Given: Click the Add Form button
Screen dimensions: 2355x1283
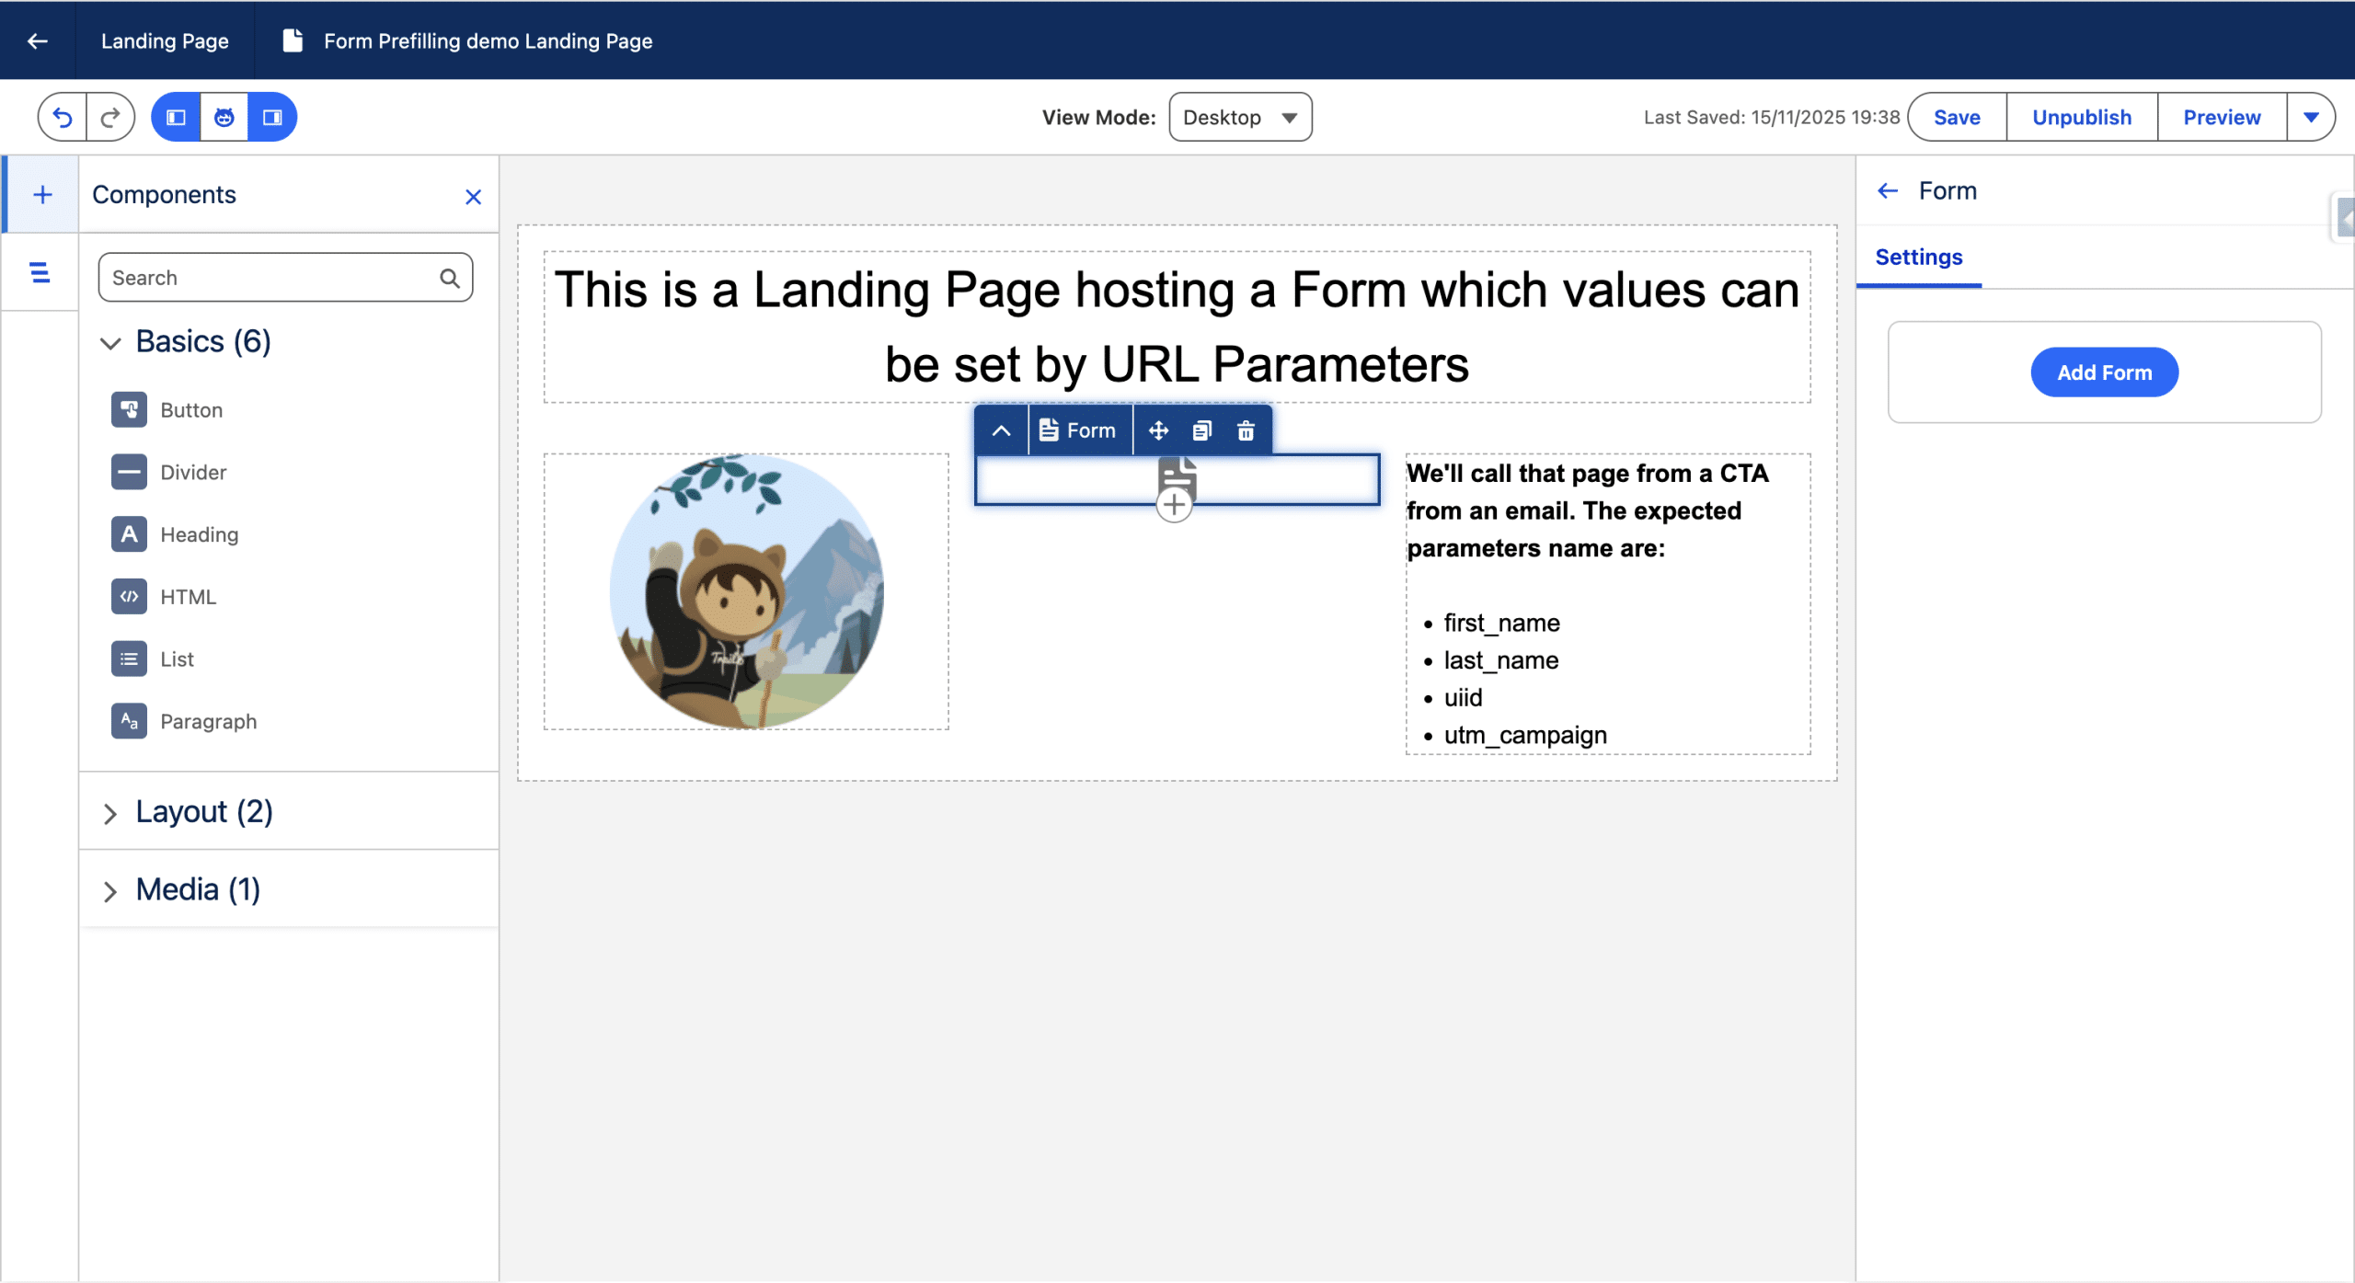Looking at the screenshot, I should point(2104,372).
